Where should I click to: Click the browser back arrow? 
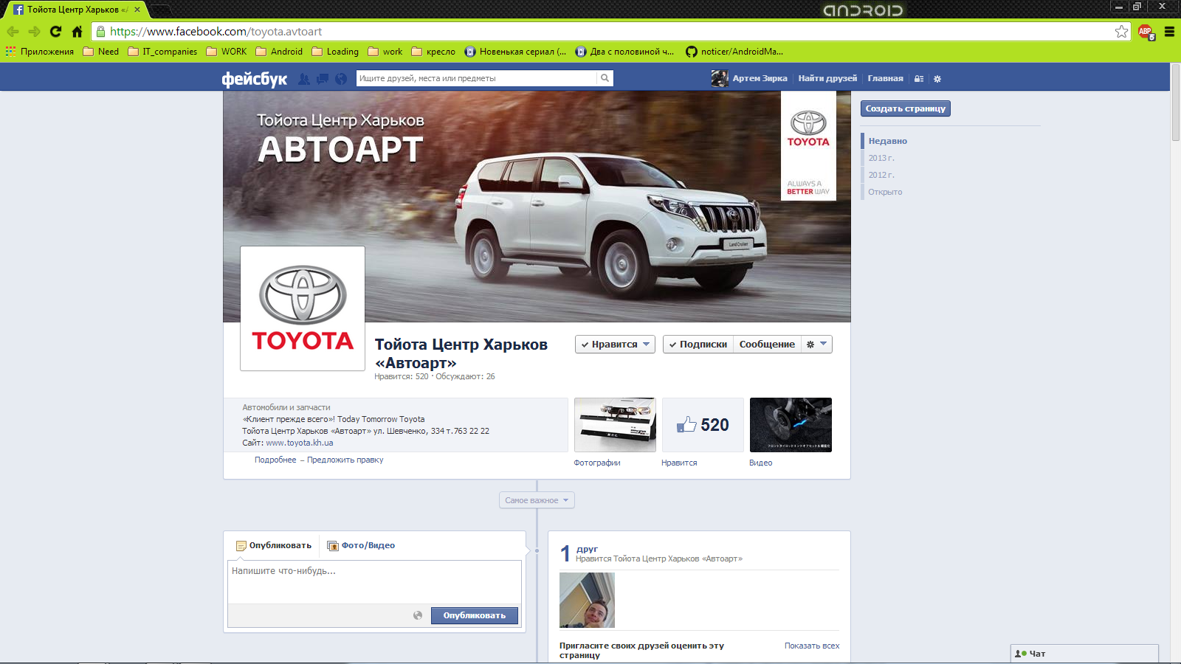coord(13,32)
